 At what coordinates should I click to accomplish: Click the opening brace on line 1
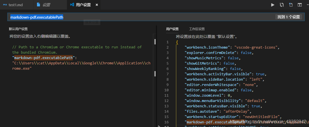[177, 42]
